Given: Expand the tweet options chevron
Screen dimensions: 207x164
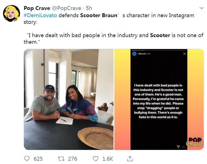Looking at the screenshot, I should click(201, 8).
